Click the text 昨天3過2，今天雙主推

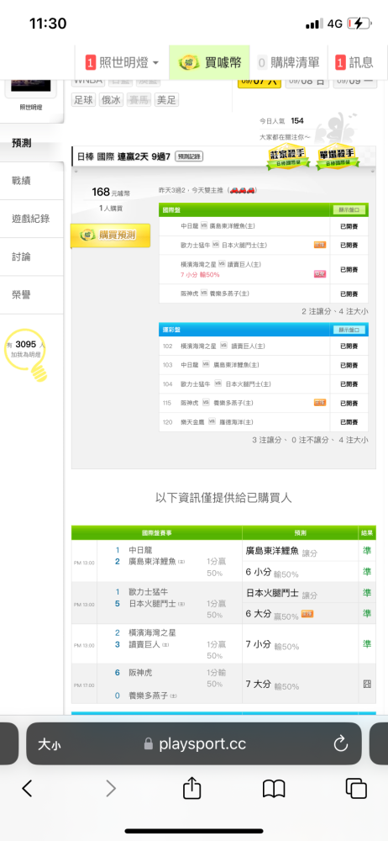pos(208,190)
